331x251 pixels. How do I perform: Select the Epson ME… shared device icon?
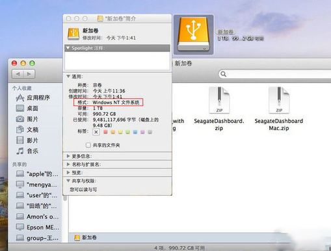[x=20, y=227]
